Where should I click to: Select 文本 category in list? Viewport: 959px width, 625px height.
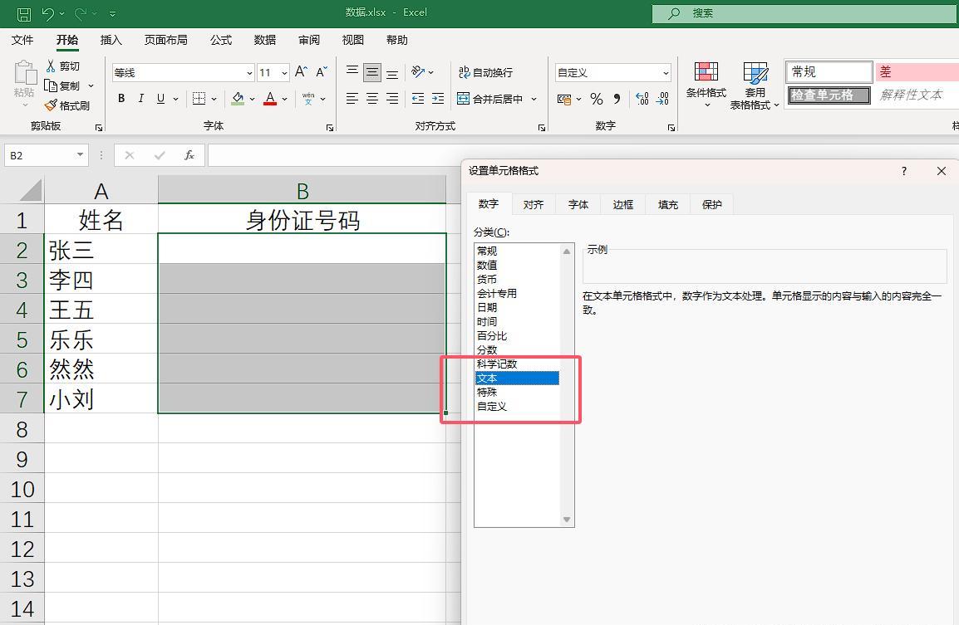517,378
